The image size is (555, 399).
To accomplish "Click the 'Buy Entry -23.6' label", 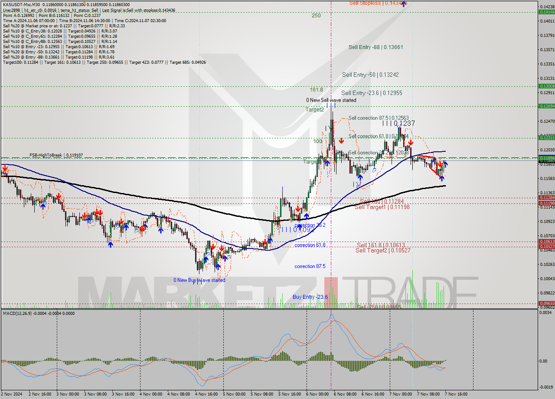I will click(x=310, y=297).
